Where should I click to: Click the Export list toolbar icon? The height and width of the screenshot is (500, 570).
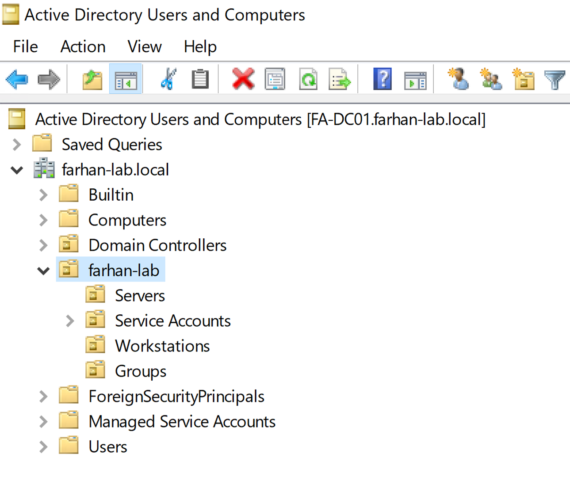coord(339,80)
